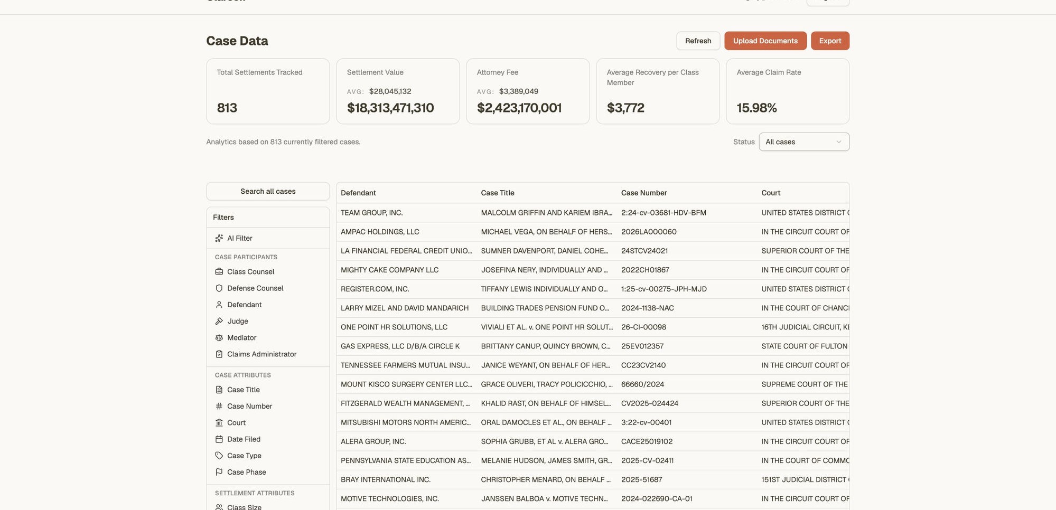Click the Date Filed calendar icon

(219, 439)
